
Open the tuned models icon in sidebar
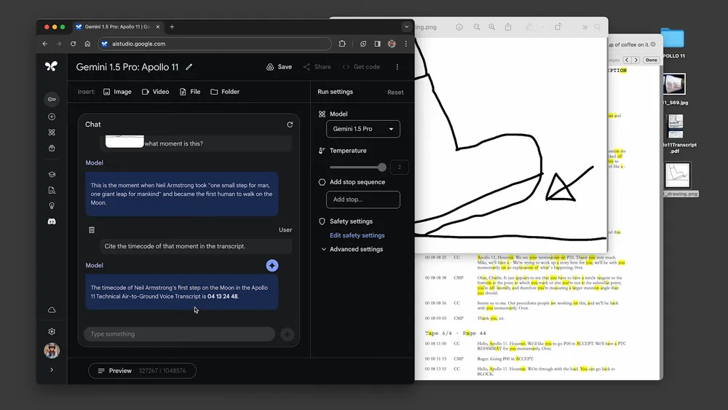pyautogui.click(x=52, y=133)
